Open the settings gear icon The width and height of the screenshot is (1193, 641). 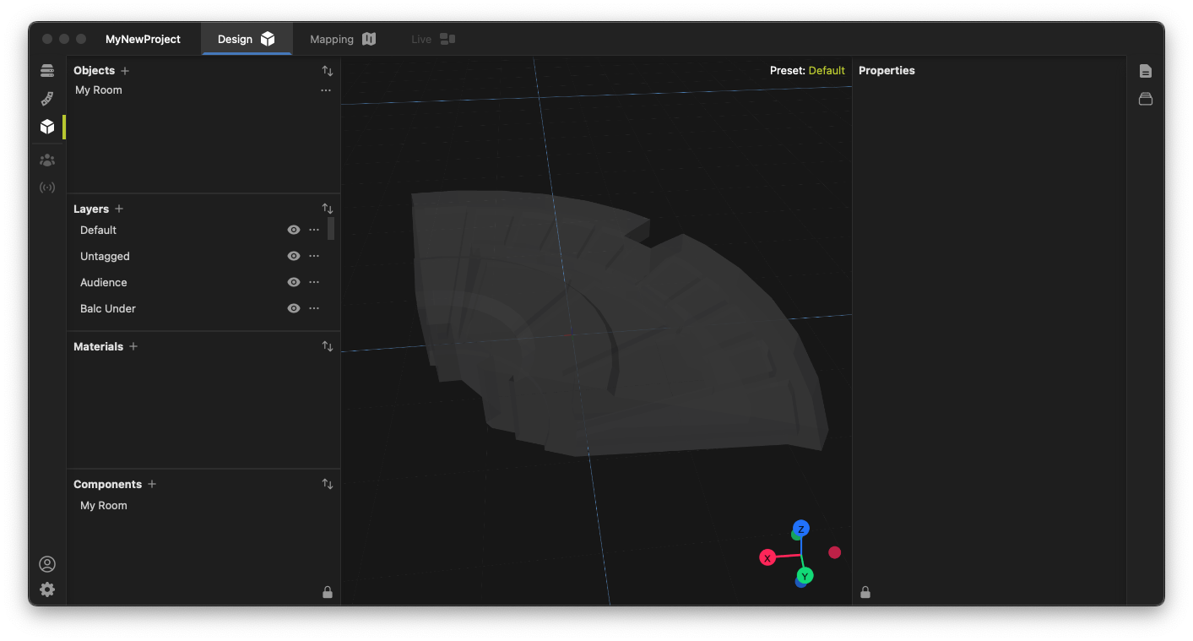click(x=47, y=589)
